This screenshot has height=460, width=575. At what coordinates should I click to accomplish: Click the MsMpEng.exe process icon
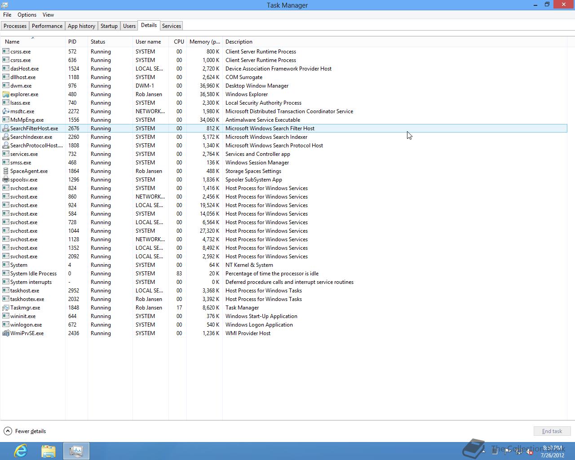point(6,120)
